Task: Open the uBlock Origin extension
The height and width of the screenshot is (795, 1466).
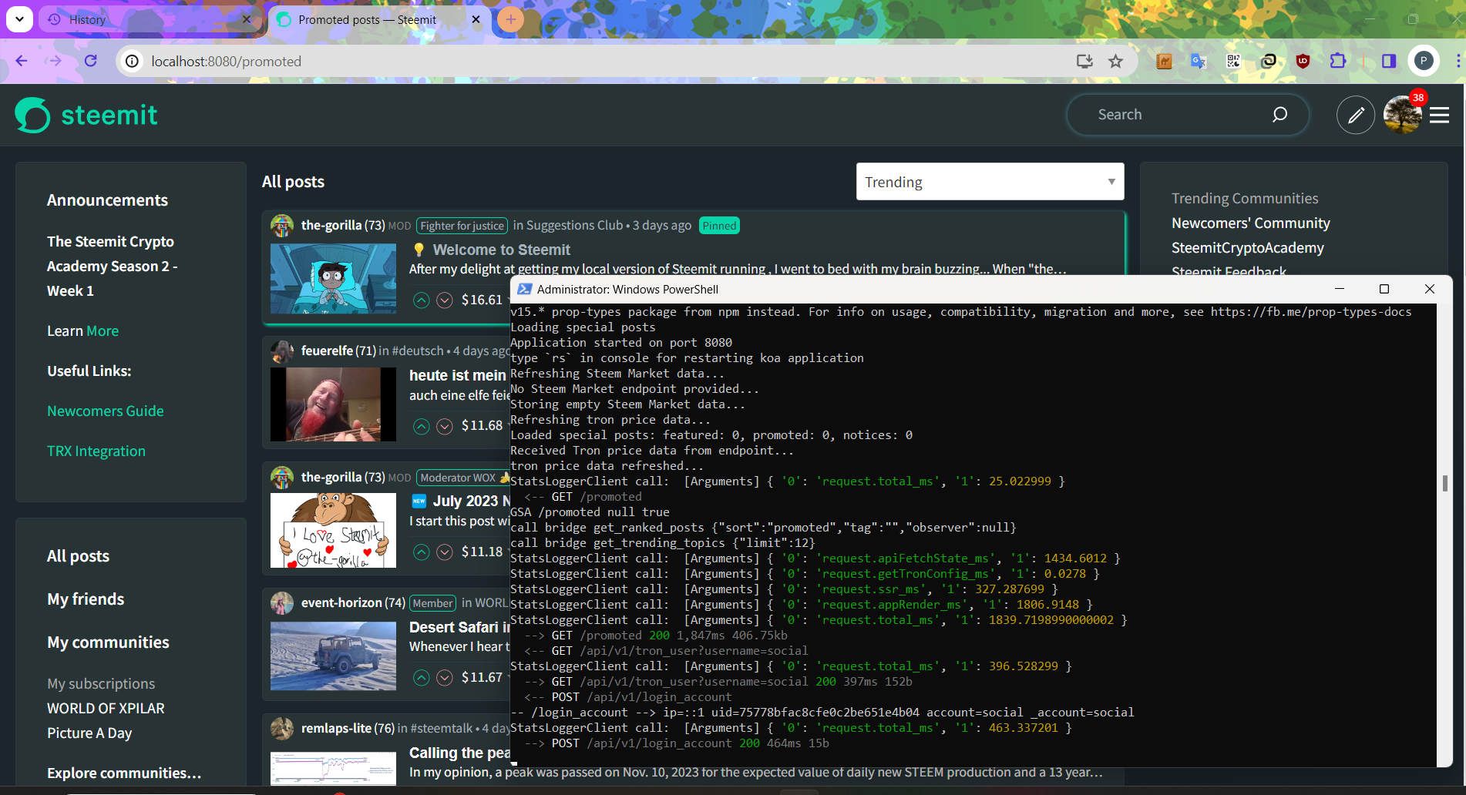Action: pyautogui.click(x=1303, y=61)
